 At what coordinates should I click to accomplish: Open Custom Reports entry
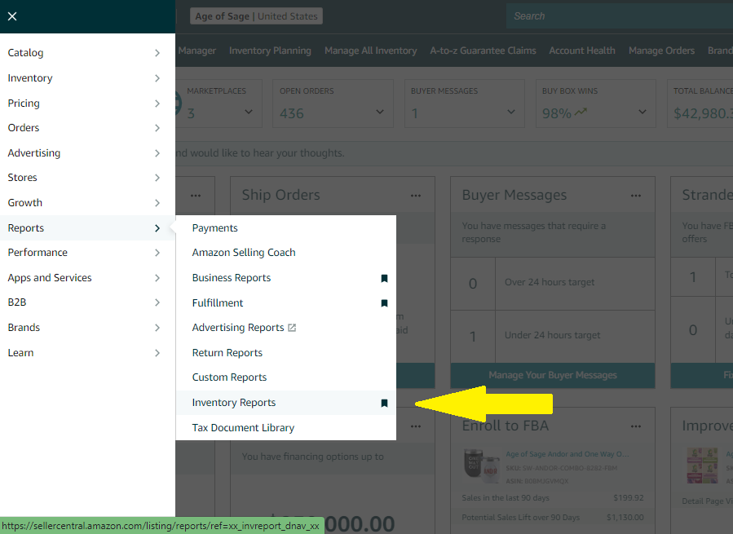coord(285,377)
